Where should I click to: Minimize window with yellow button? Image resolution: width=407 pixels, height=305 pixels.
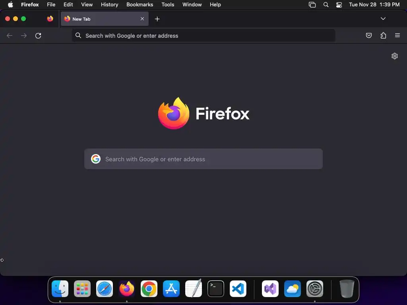tap(16, 19)
